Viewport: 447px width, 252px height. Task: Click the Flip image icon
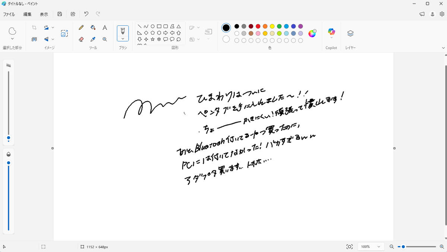coord(46,39)
